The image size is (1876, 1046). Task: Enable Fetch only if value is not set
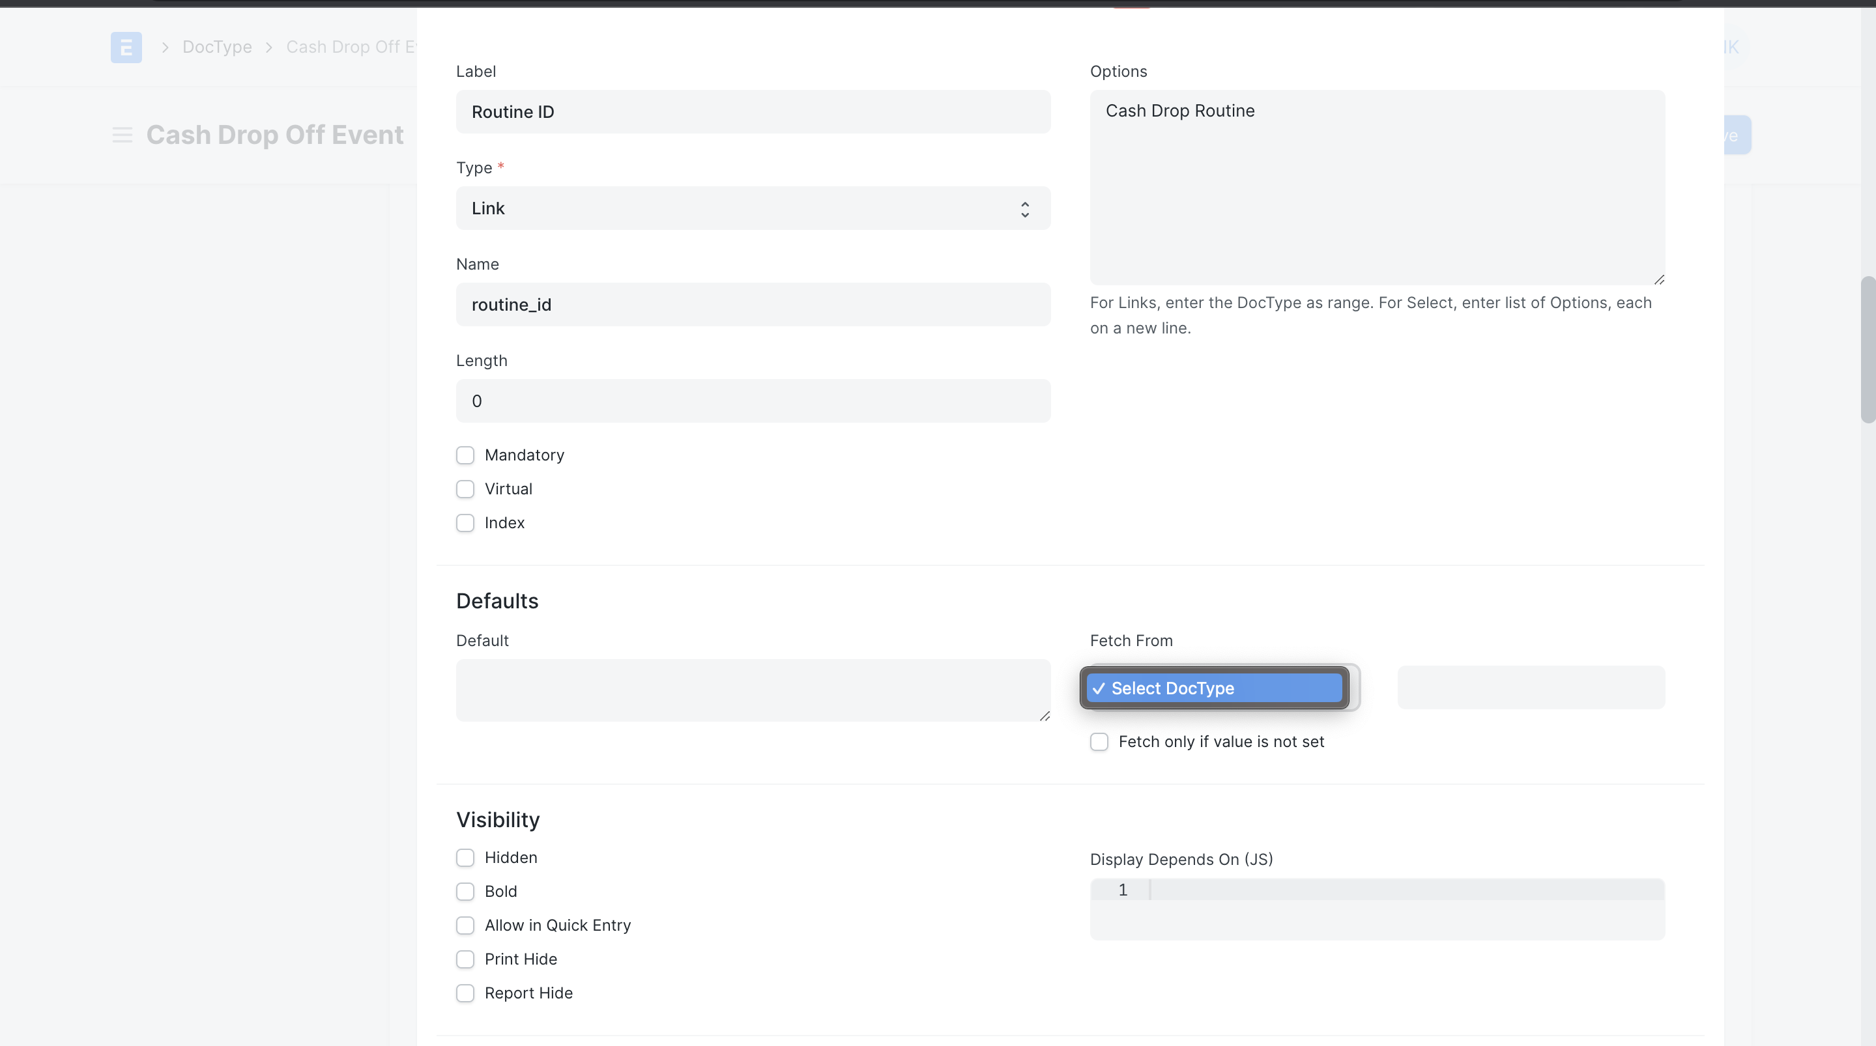click(x=1099, y=742)
